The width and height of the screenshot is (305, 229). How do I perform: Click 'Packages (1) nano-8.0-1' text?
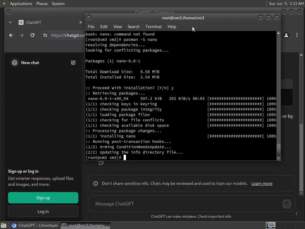(113, 61)
